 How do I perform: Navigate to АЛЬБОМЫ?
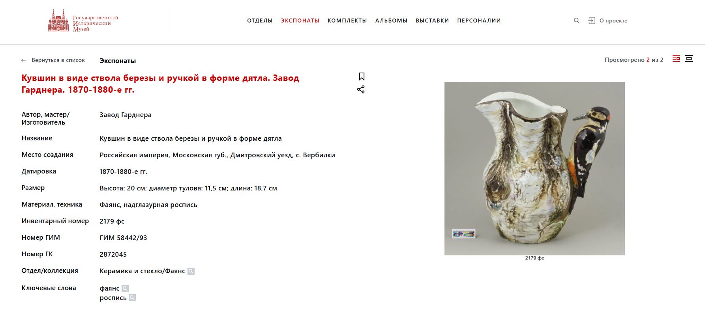pos(391,21)
